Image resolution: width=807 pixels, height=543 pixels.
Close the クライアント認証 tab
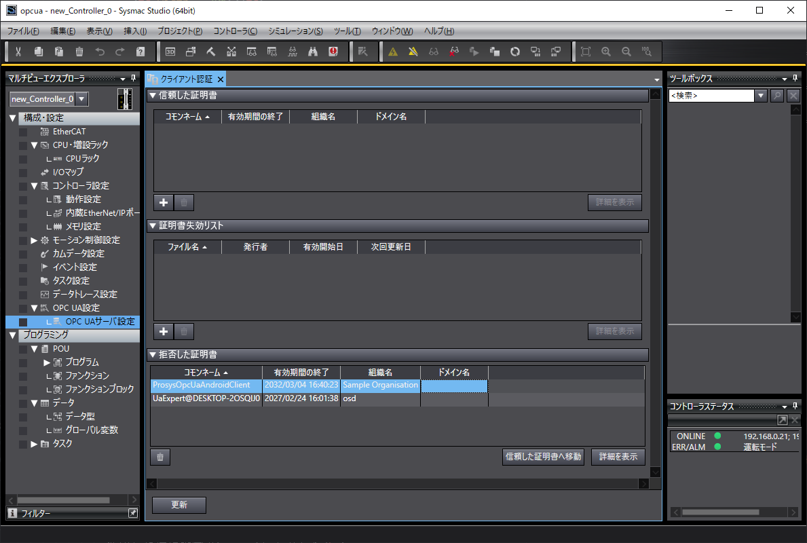pyautogui.click(x=221, y=79)
